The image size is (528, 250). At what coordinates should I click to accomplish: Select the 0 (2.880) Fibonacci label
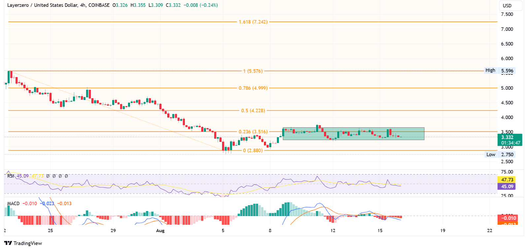[x=253, y=150]
